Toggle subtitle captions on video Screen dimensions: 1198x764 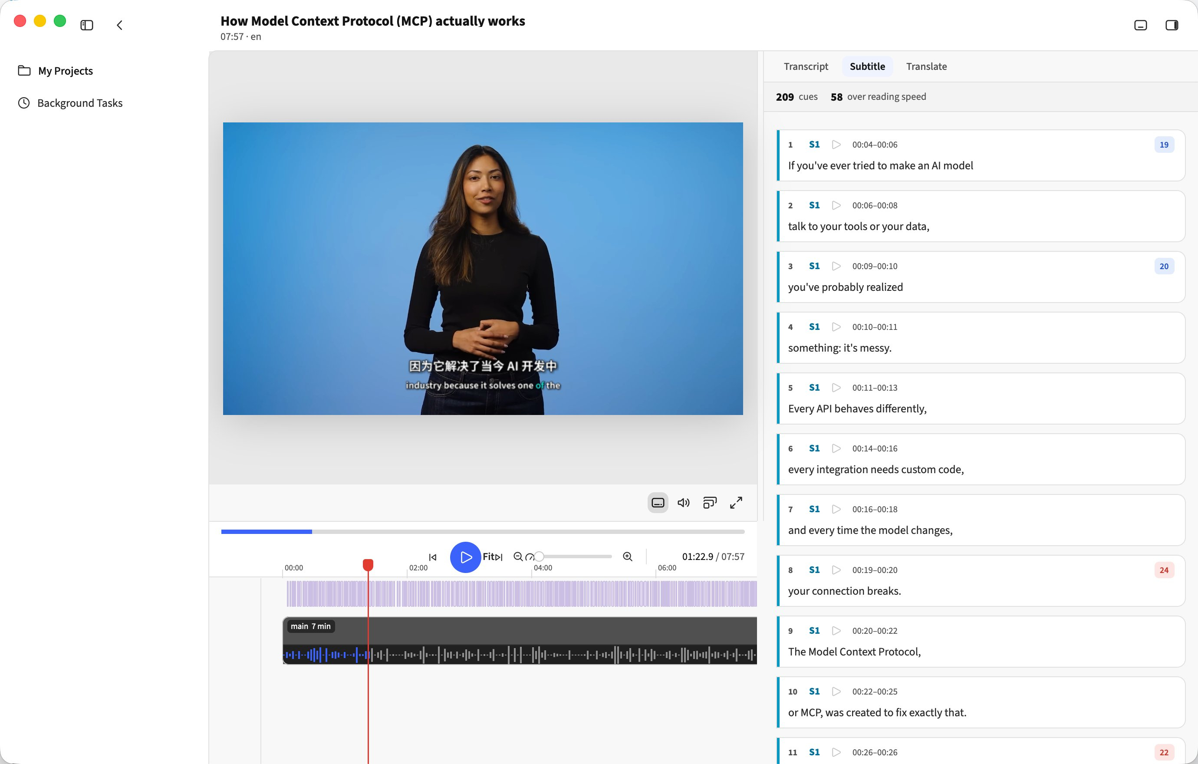click(658, 502)
